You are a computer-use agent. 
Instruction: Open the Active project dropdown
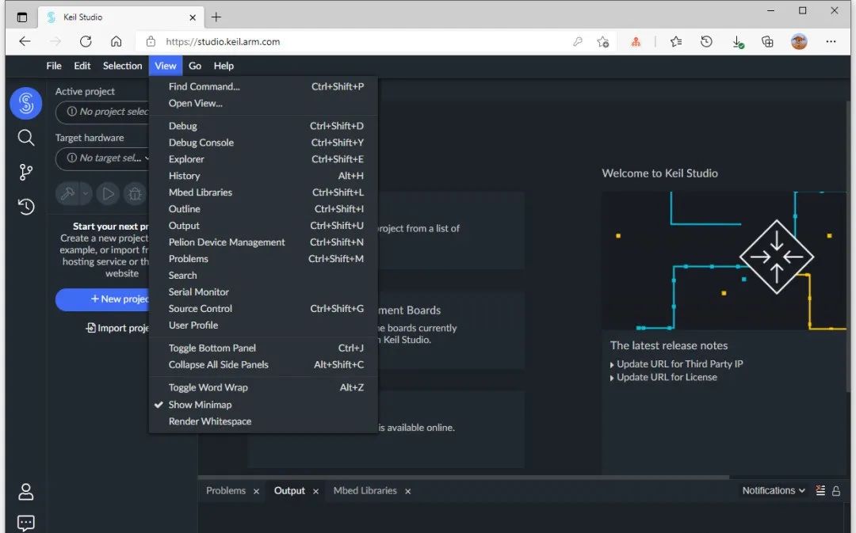point(102,112)
